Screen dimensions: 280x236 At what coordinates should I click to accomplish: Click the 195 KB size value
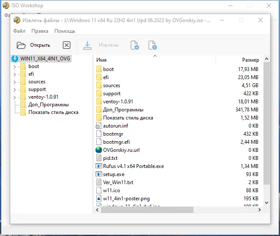(x=251, y=199)
